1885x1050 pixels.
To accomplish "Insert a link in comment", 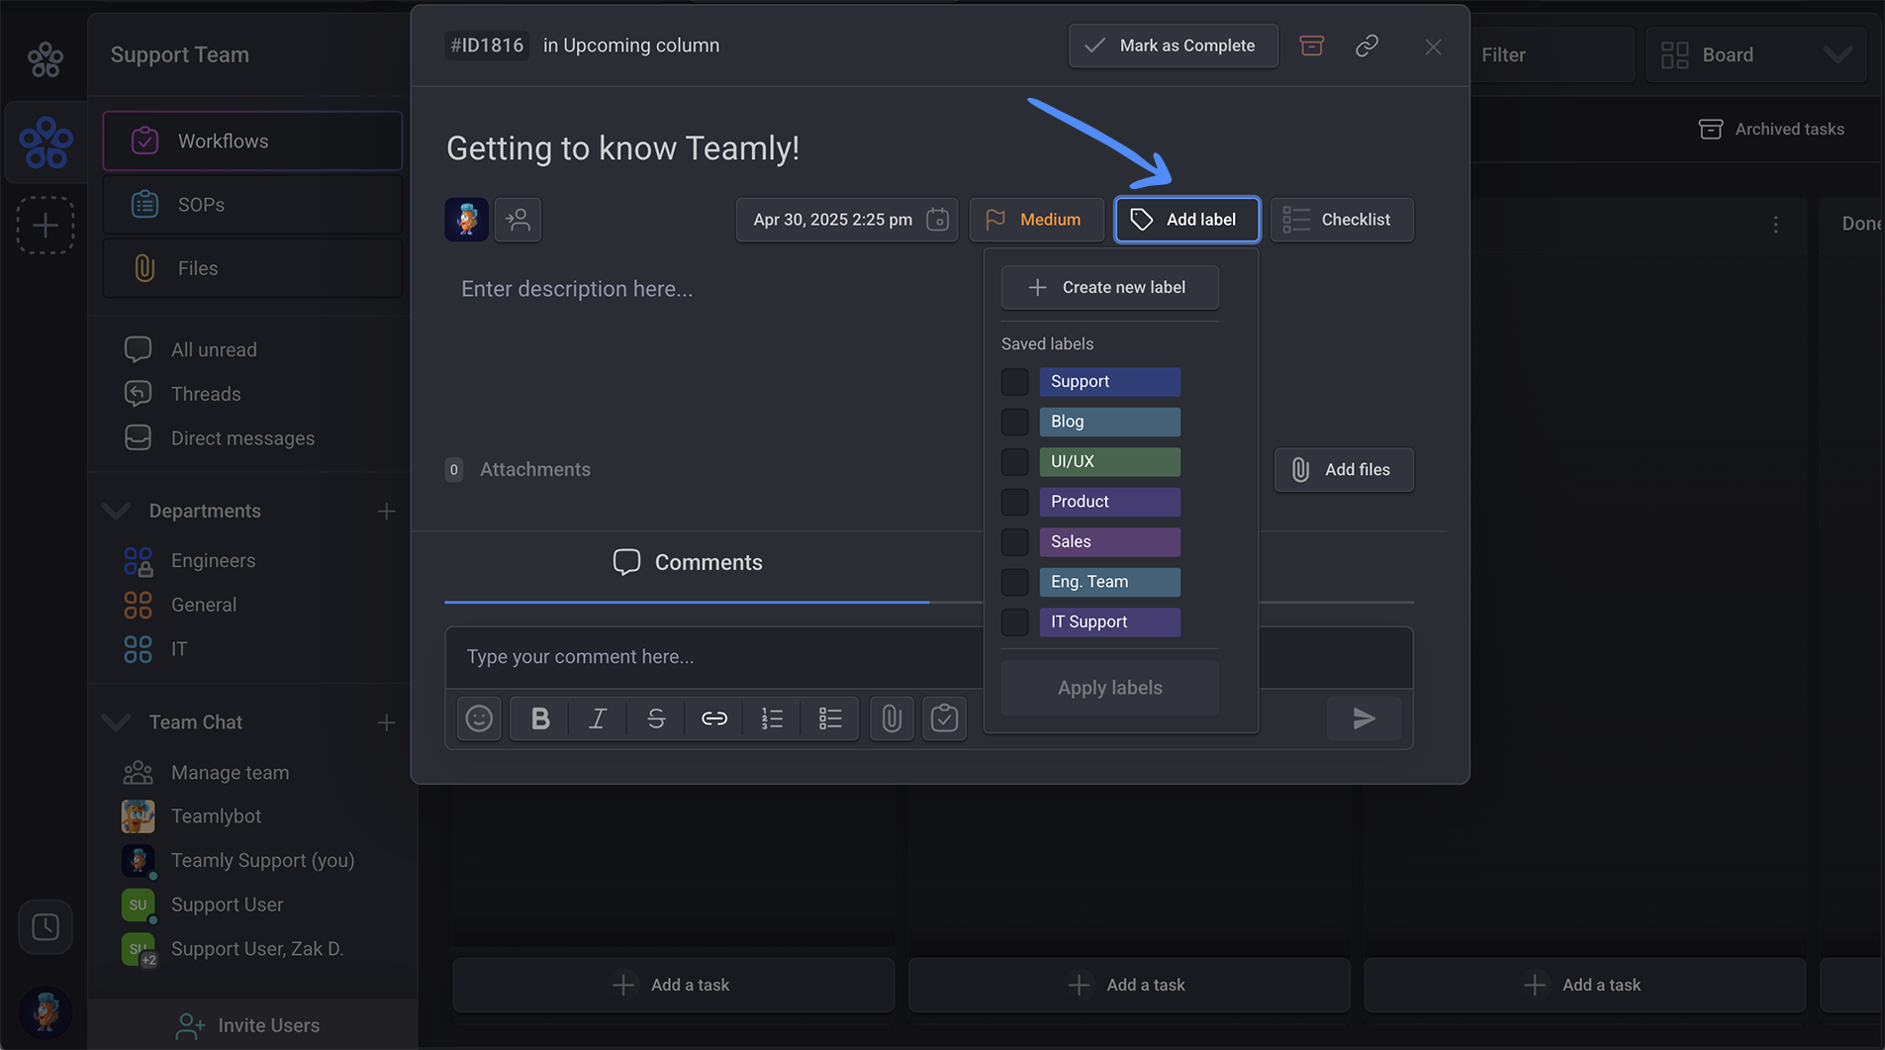I will point(714,718).
